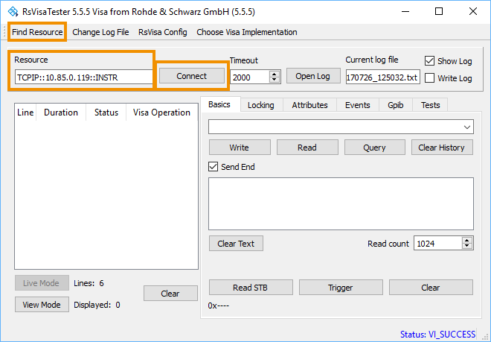Image resolution: width=491 pixels, height=342 pixels.
Task: Click the Duration column header
Action: point(61,113)
